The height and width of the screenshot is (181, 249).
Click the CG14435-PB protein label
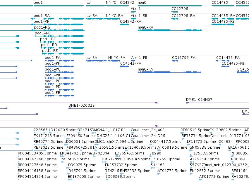[x=233, y=64]
